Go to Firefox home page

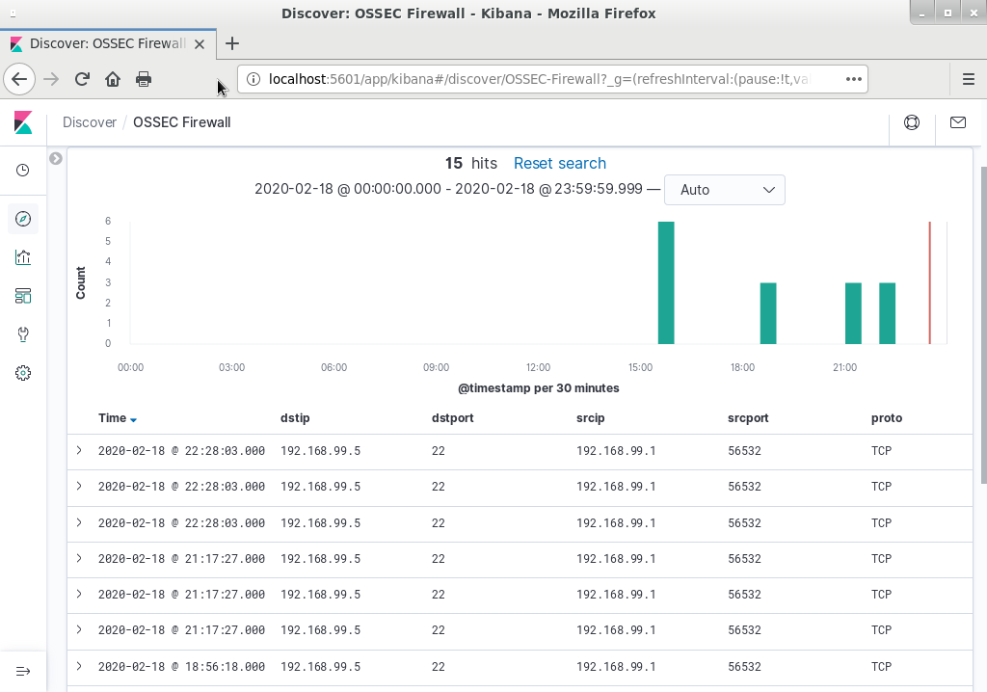click(x=113, y=79)
